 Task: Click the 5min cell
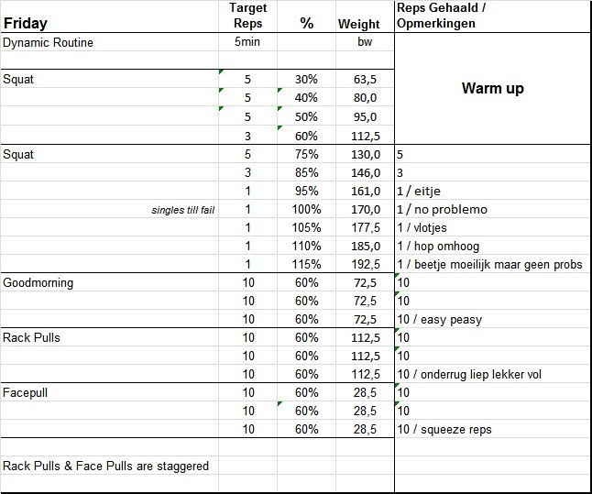tap(247, 42)
